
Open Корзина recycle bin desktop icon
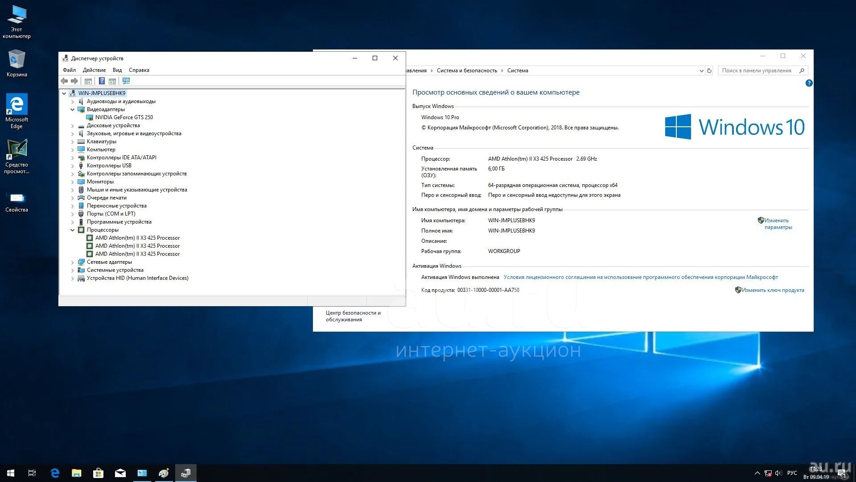(16, 63)
